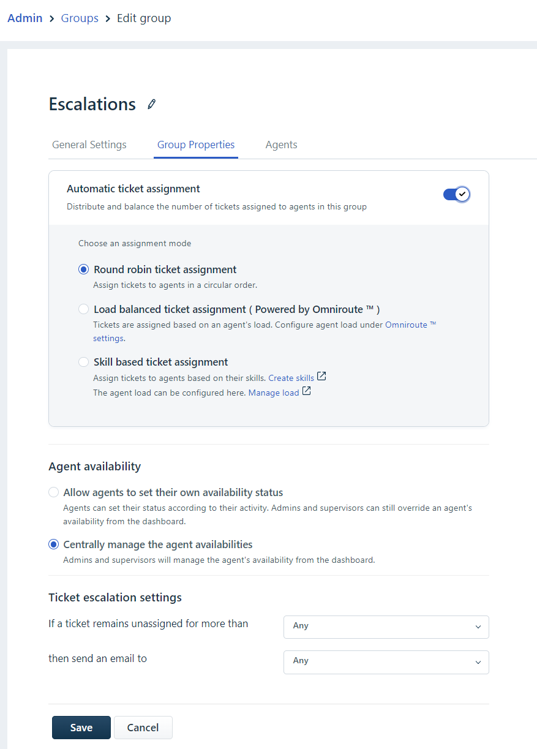Open external link icon next to Create skills
The image size is (537, 749).
coord(321,377)
